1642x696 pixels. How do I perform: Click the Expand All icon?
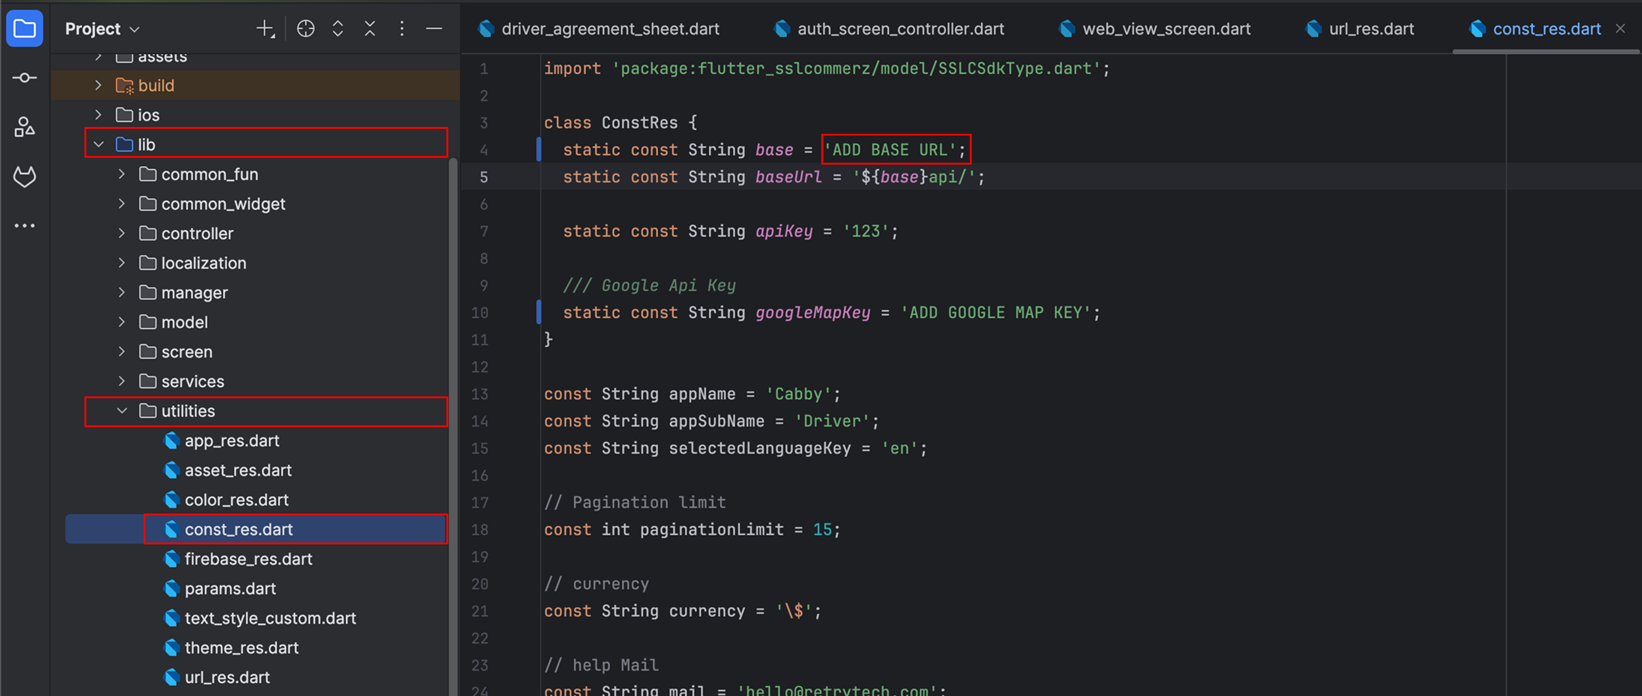coord(338,29)
